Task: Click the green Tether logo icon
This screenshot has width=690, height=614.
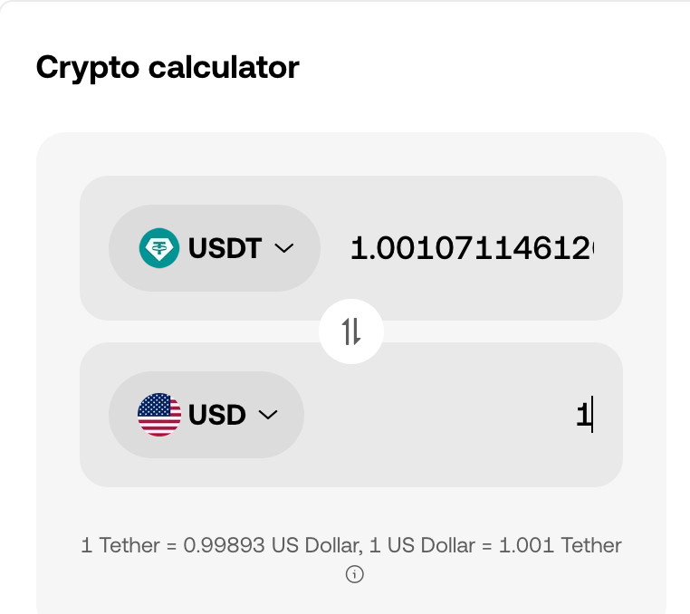Action: [x=158, y=248]
